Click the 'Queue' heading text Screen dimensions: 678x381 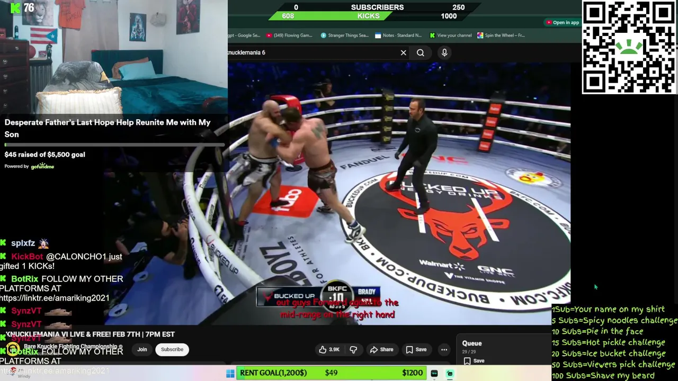471,343
